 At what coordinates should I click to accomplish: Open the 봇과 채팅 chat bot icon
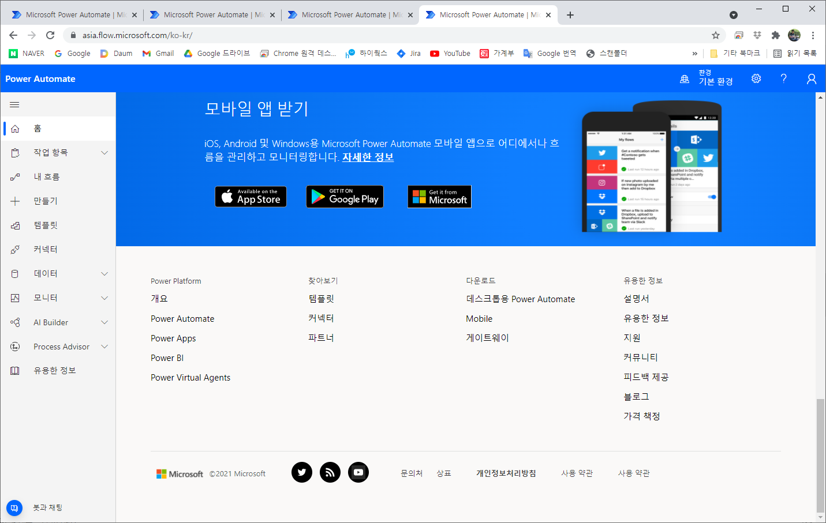[14, 508]
